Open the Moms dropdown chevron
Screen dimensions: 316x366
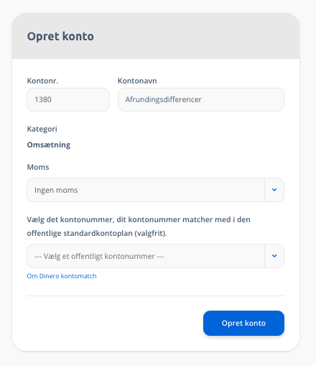[274, 190]
